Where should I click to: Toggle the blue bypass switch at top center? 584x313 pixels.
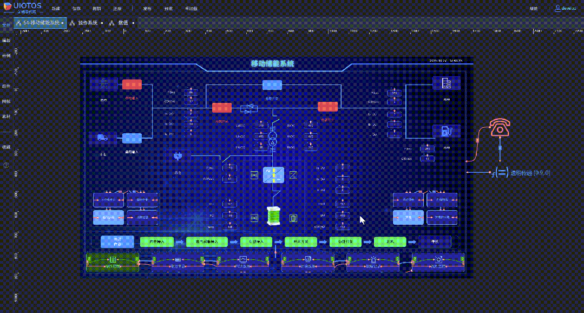point(272,85)
